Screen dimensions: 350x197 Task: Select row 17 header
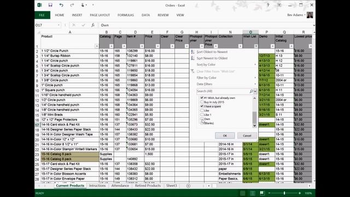pyautogui.click(x=37, y=125)
